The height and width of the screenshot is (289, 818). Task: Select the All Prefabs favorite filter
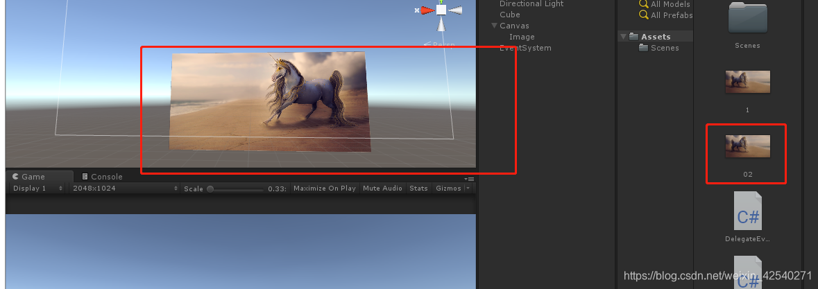(672, 15)
